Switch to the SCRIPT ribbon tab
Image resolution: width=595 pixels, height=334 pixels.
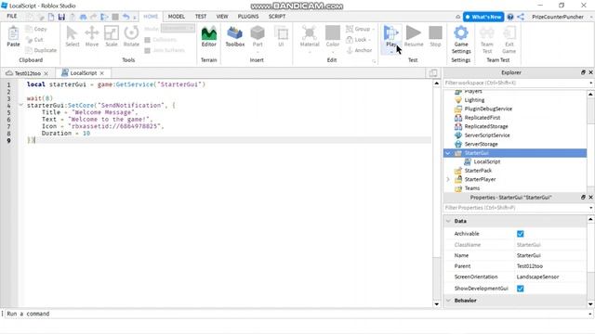[x=277, y=17]
